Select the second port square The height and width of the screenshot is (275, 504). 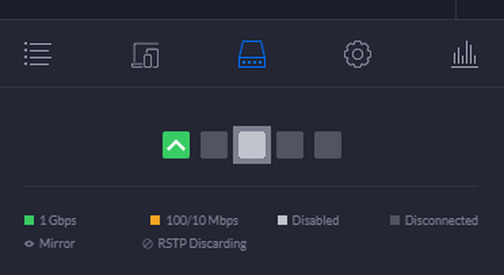point(214,145)
